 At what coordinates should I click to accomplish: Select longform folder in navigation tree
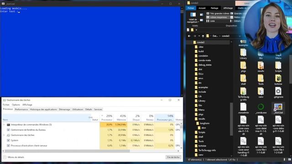pos(204,123)
